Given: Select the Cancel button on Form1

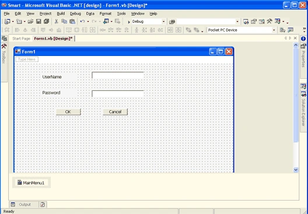Looking at the screenshot, I should (115, 112).
